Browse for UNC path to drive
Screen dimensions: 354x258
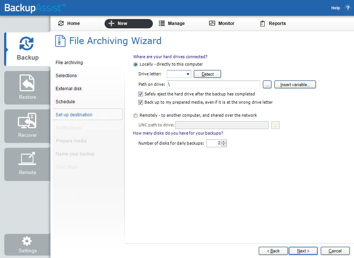point(275,125)
